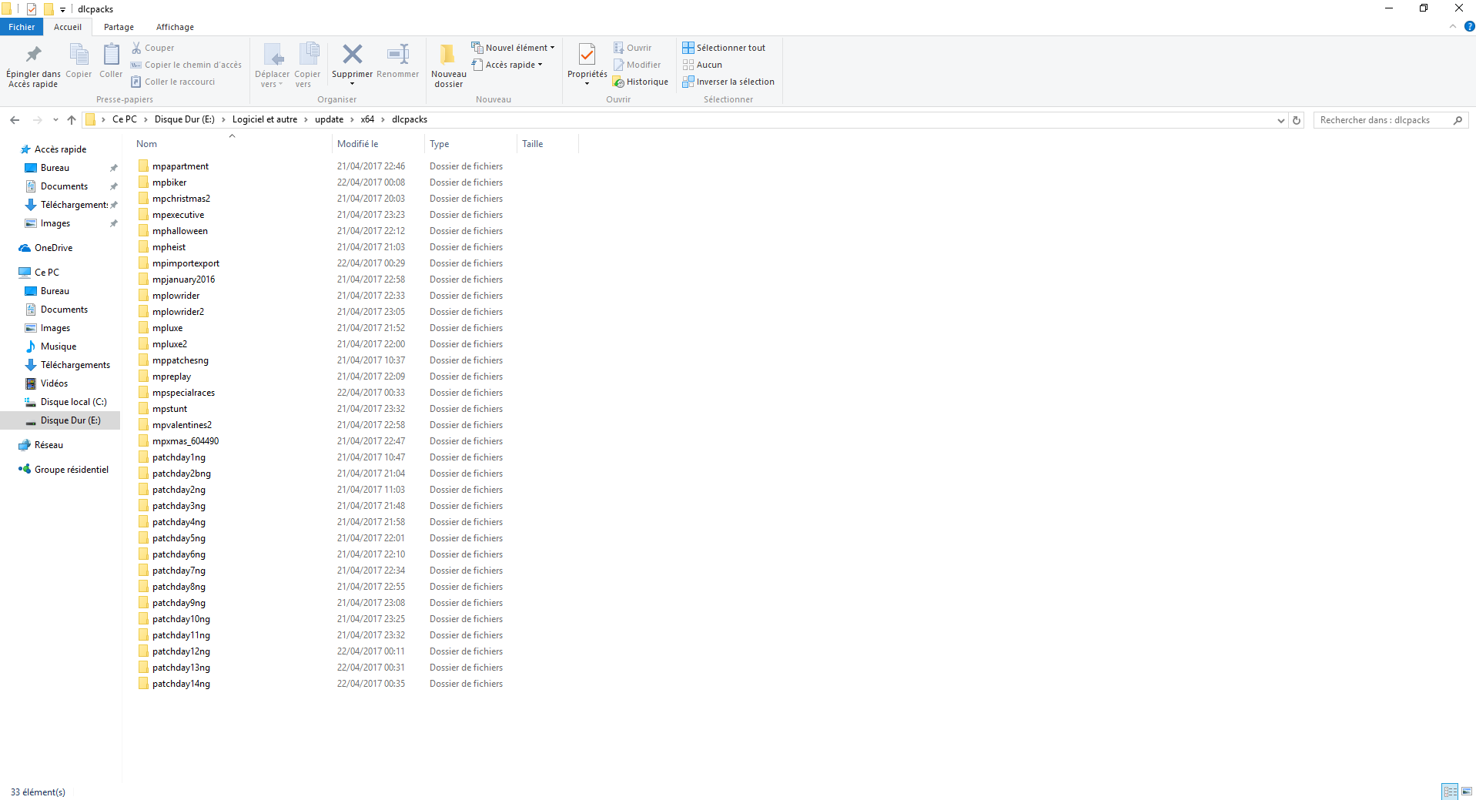
Task: Create a folder with Nouveau dossier icon
Action: [x=447, y=54]
